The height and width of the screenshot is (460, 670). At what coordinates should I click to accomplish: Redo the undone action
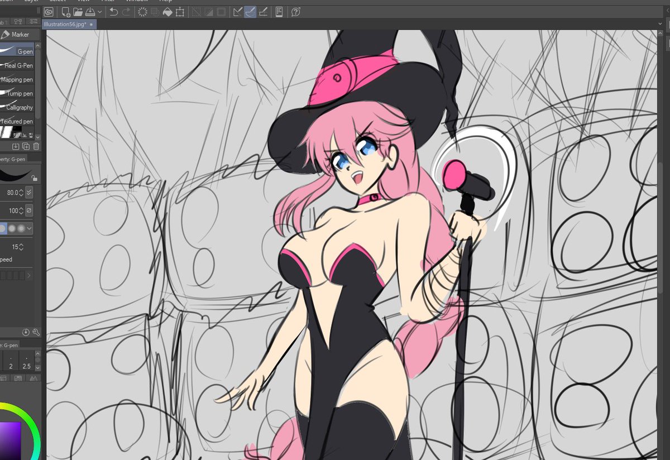pyautogui.click(x=127, y=12)
